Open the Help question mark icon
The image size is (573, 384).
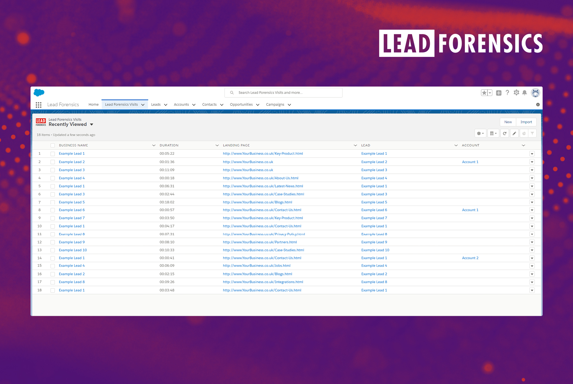point(507,93)
